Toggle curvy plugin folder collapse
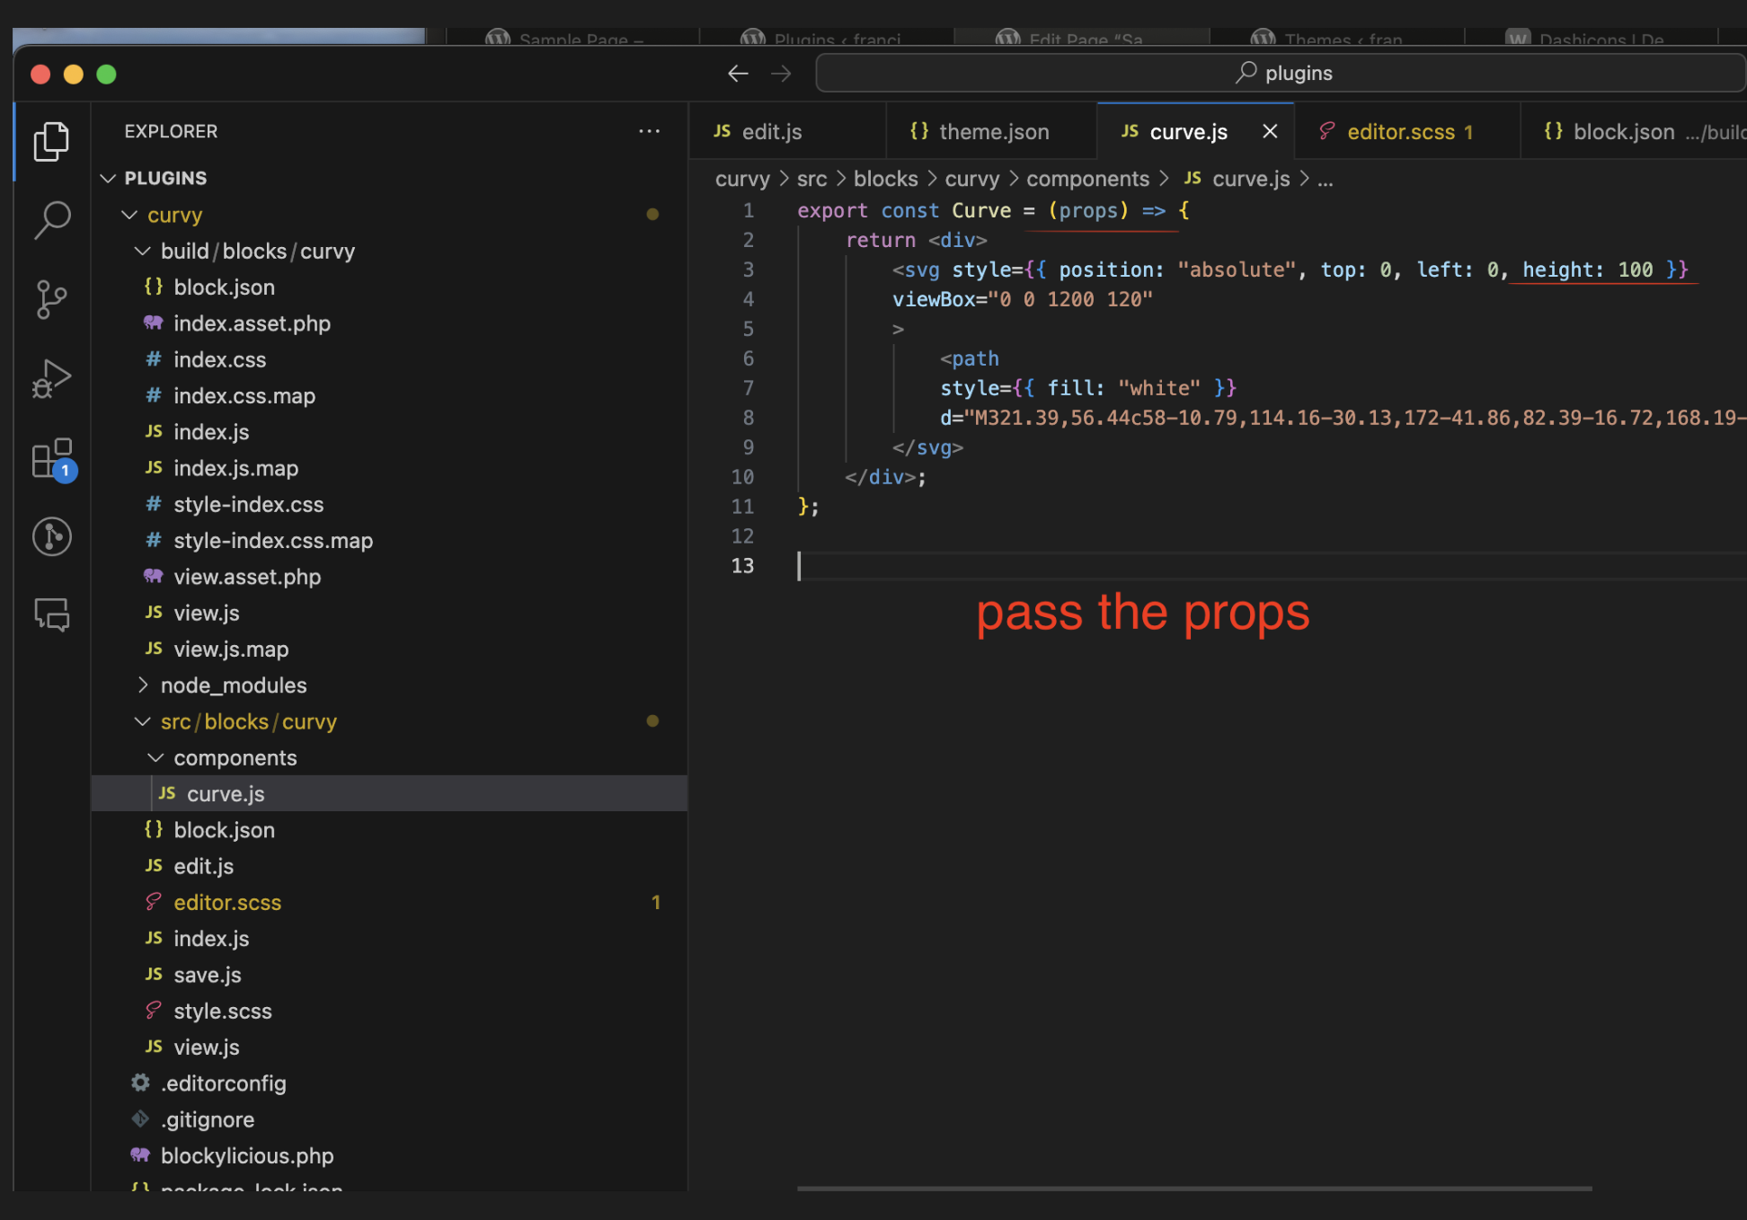 (131, 214)
